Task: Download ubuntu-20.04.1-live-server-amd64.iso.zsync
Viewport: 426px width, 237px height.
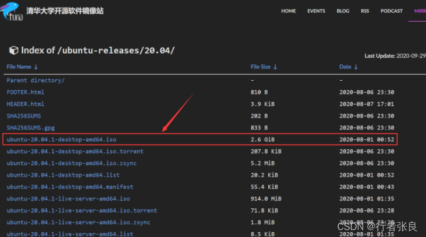Action: [78, 222]
